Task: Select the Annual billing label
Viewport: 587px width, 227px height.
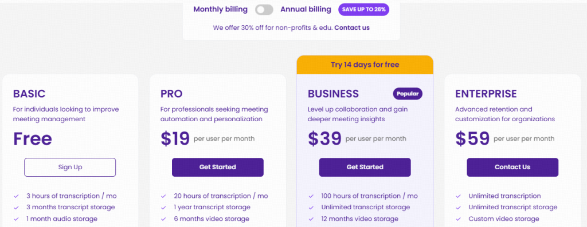Action: (x=306, y=9)
